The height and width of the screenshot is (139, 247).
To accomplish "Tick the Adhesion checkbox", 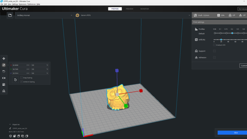I will pos(215,58).
